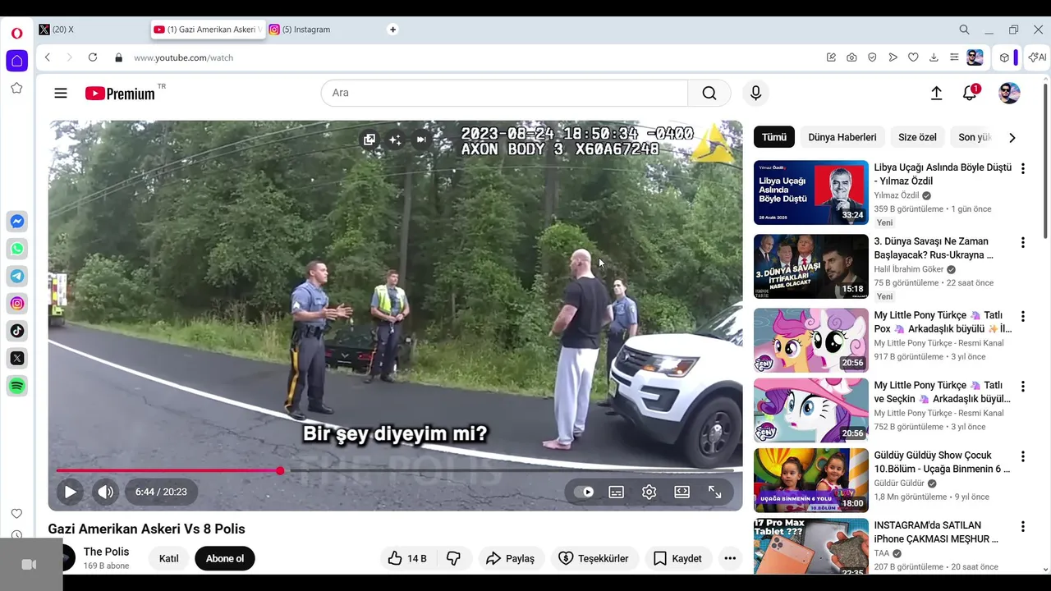Skip to the next video in the overlay

click(x=421, y=140)
